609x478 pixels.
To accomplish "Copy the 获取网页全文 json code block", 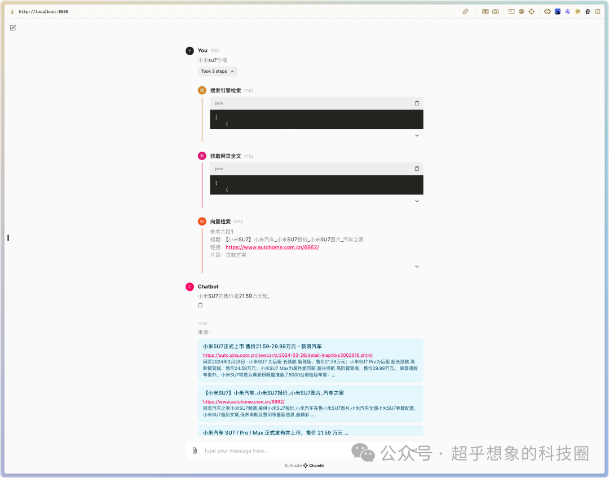I will tap(417, 169).
